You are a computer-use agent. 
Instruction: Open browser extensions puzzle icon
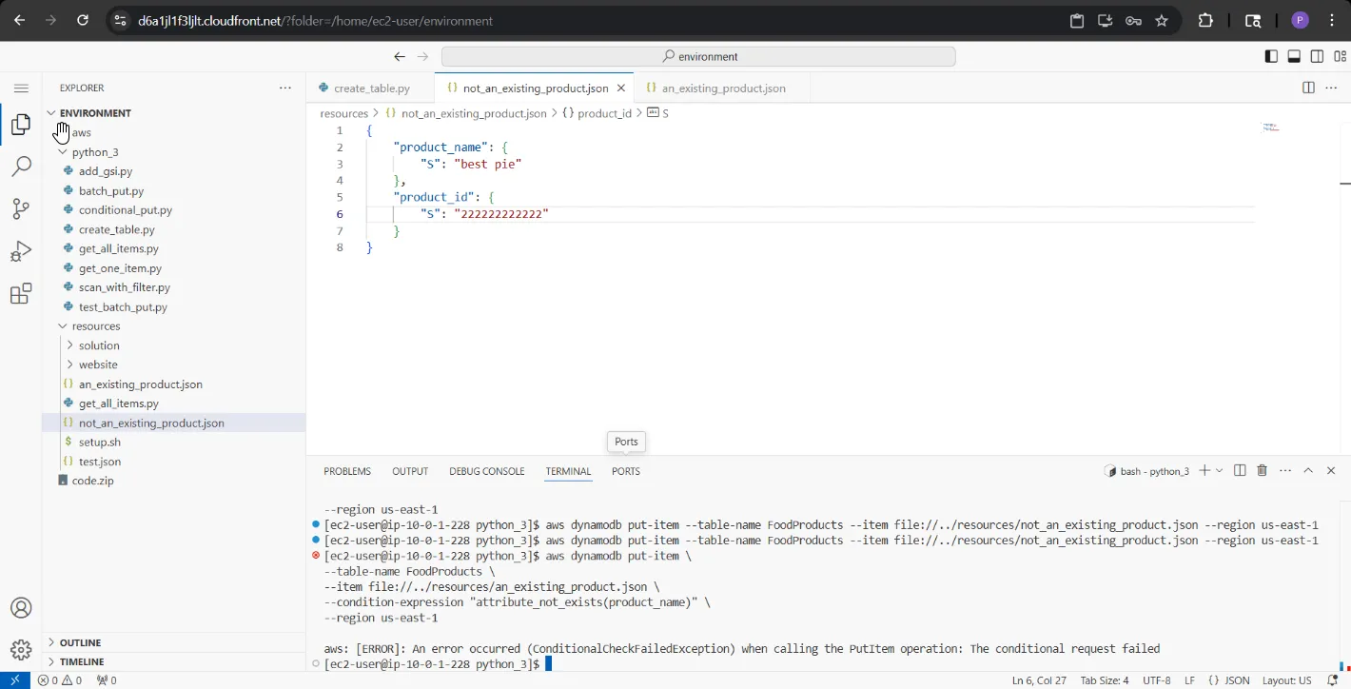pos(1205,20)
